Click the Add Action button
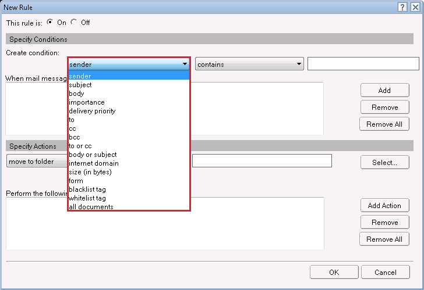The width and height of the screenshot is (424, 290). pos(384,206)
